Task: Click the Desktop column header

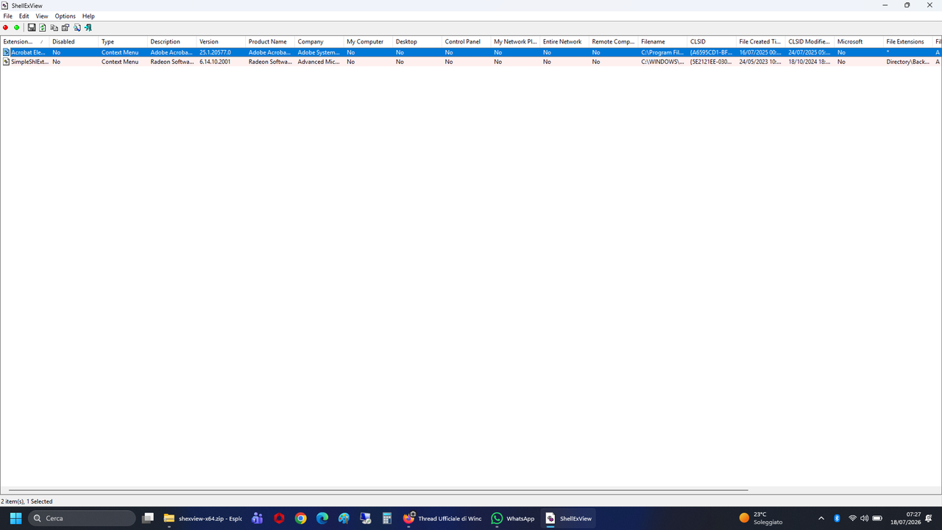Action: tap(417, 42)
